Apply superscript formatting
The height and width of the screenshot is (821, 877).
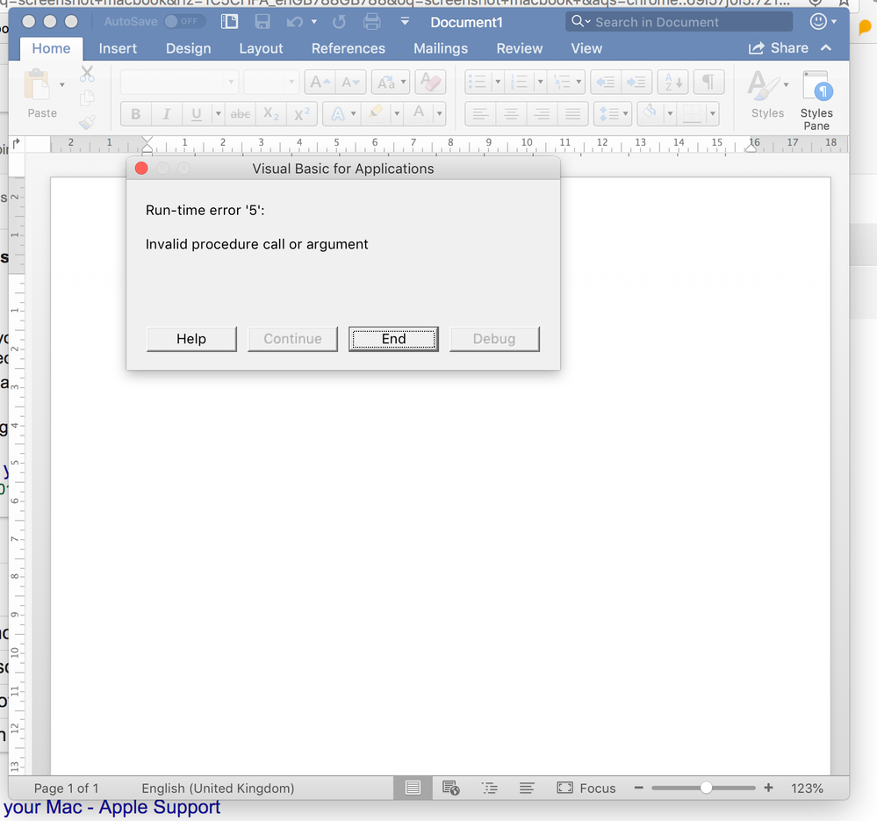click(299, 113)
